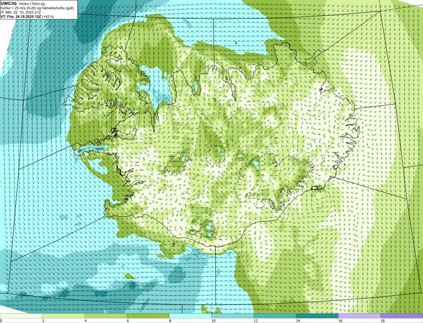
Task: Click the legend label "10"
Action: point(213,321)
